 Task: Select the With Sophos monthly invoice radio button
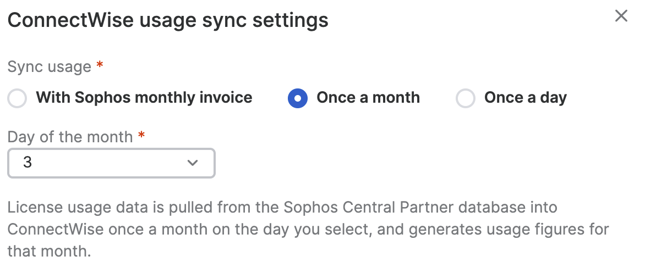18,99
